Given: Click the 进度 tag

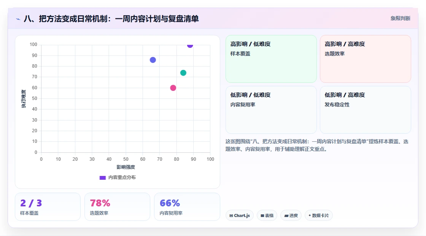Looking at the screenshot, I should click(x=291, y=215).
